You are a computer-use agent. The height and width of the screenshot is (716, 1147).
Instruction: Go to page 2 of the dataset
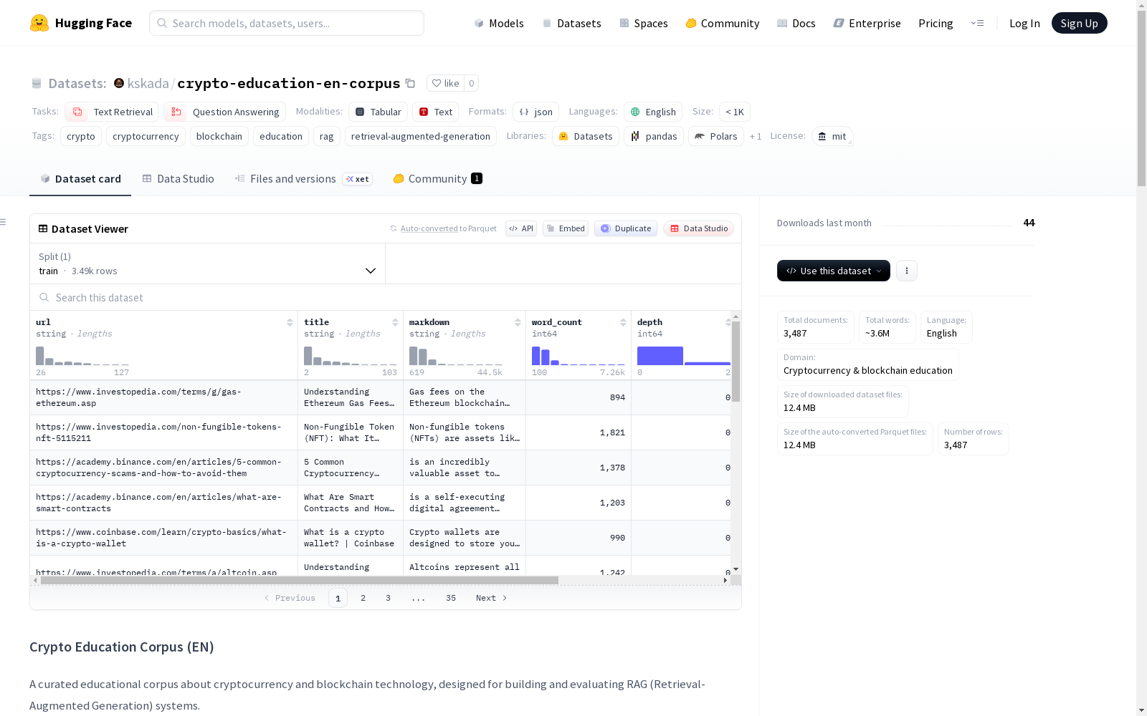(x=363, y=598)
